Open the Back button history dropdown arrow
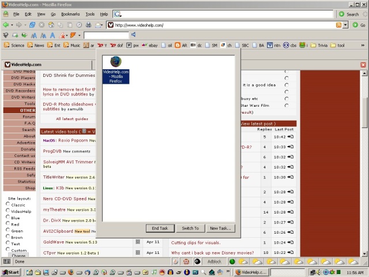 click(x=12, y=25)
